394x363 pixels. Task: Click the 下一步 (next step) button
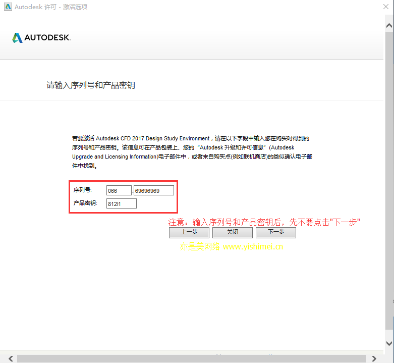[x=276, y=232]
